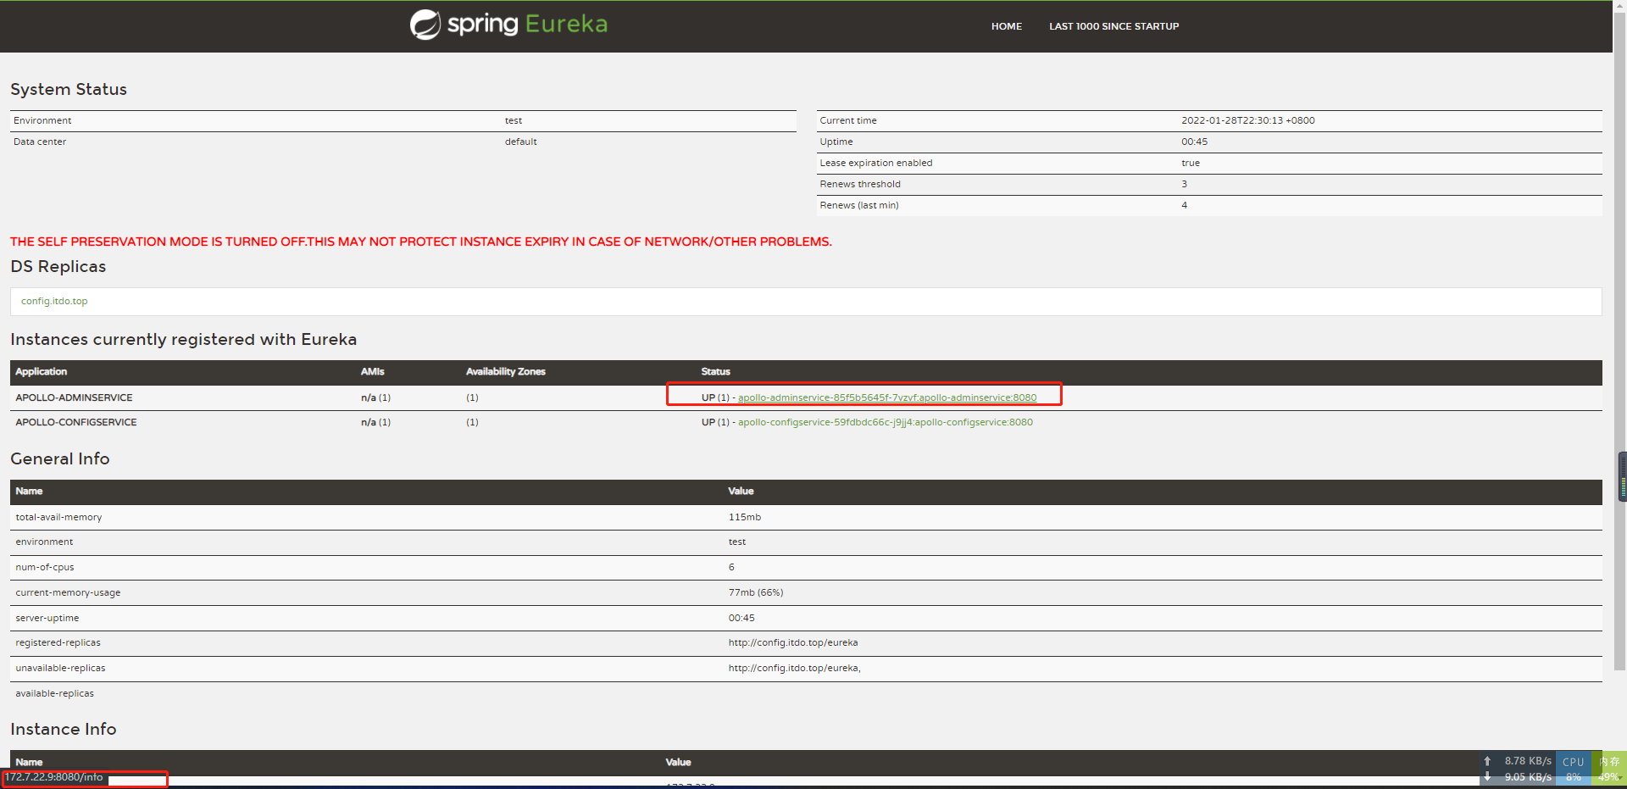Click the upload speed 8.78 KB/s indicator
1627x789 pixels.
click(x=1519, y=761)
